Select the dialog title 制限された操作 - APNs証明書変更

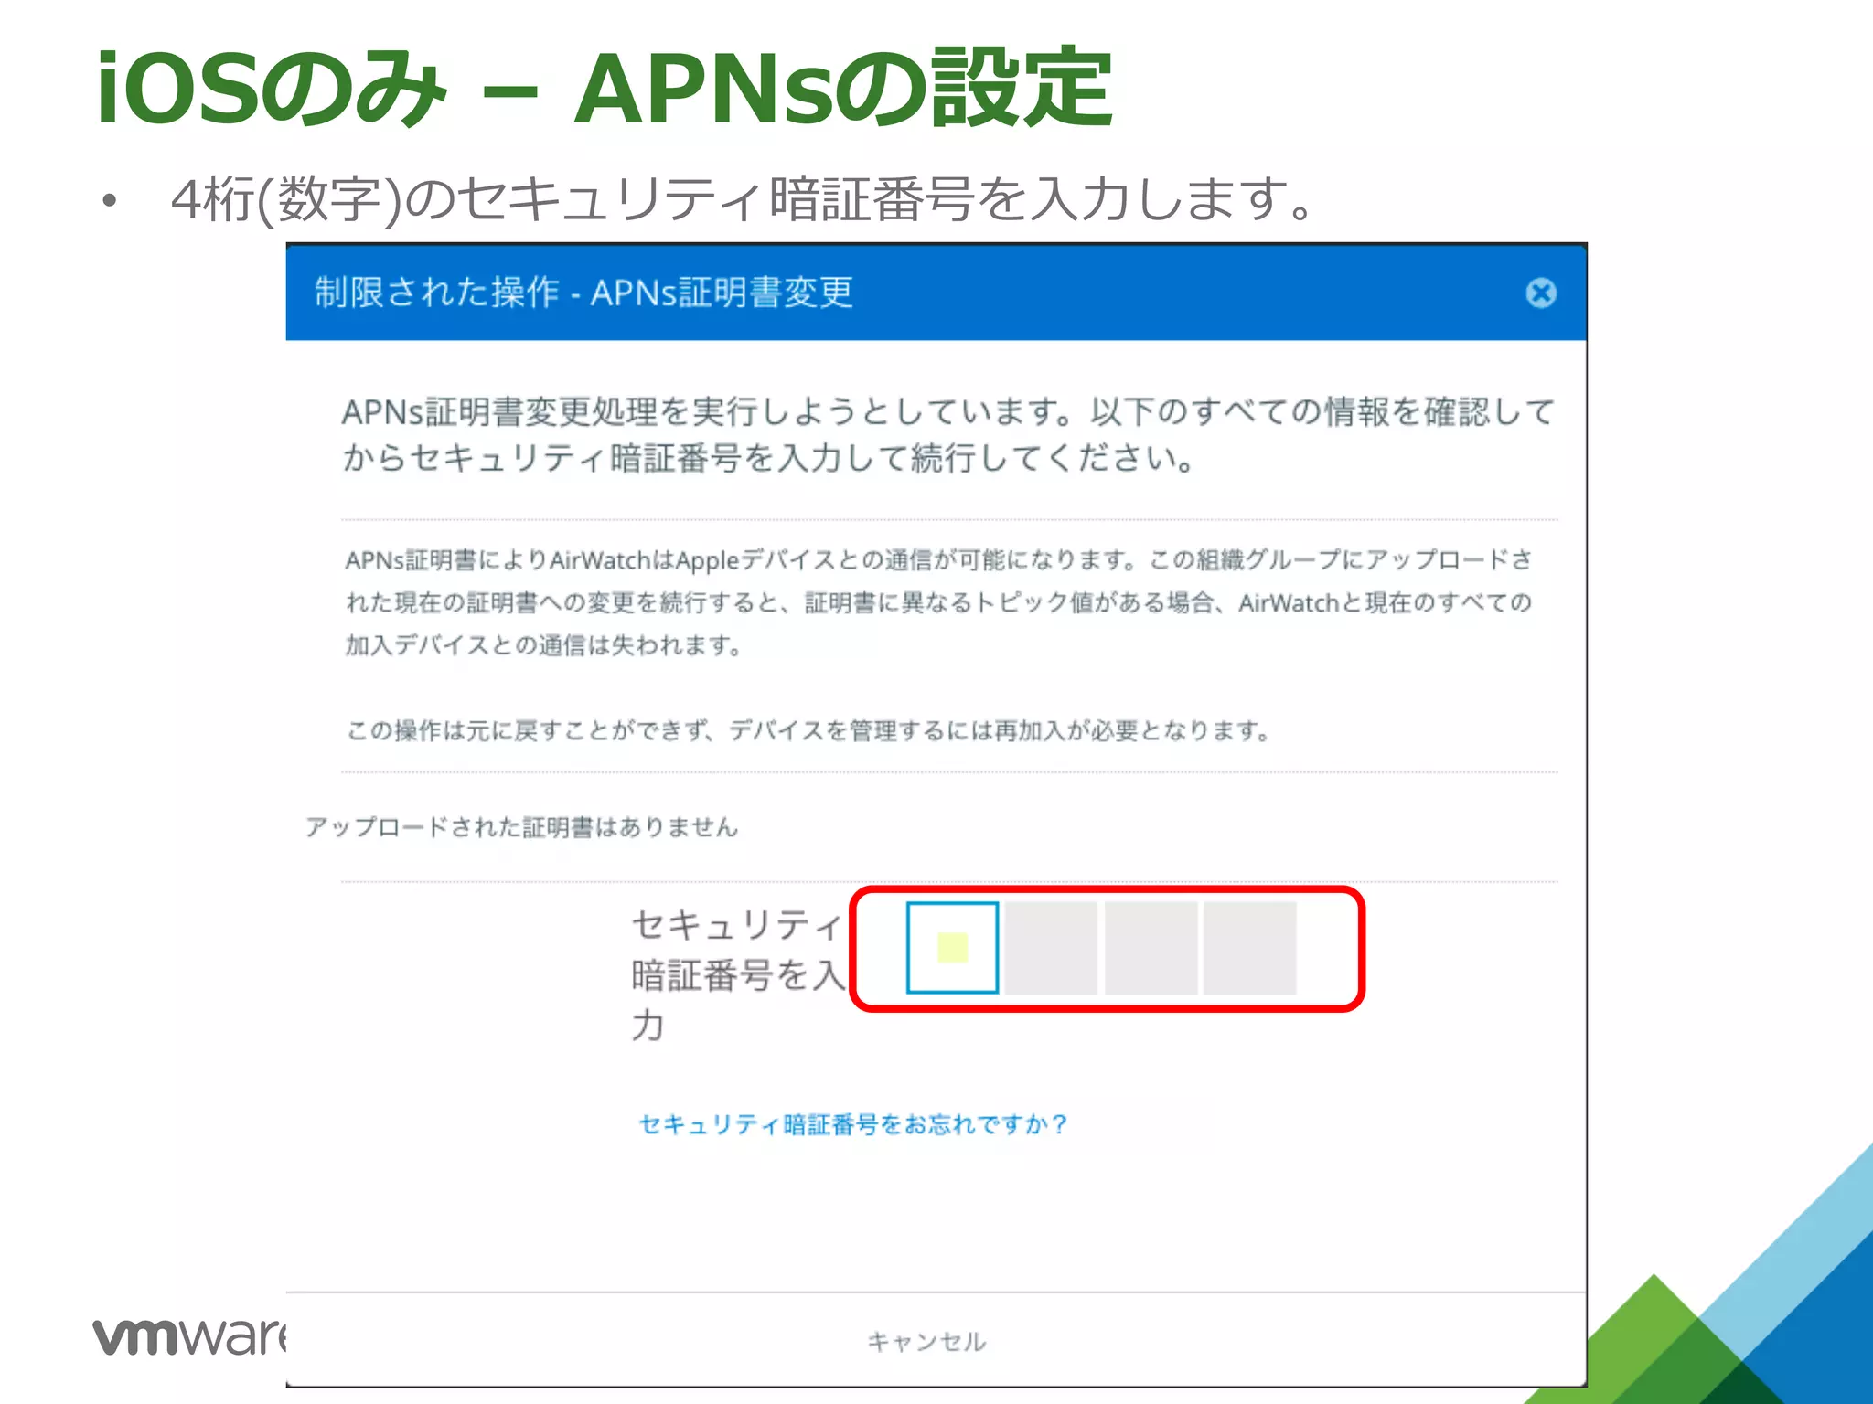pos(583,292)
